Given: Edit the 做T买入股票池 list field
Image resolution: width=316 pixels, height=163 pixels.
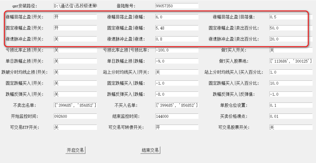Looking at the screenshot, I should pos(291,61).
